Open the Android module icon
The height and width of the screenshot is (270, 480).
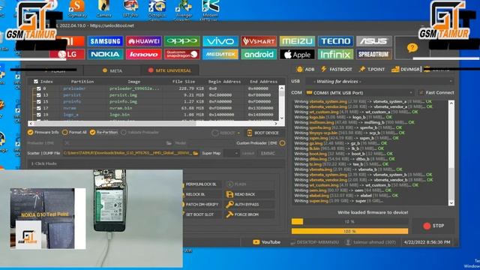click(x=259, y=55)
